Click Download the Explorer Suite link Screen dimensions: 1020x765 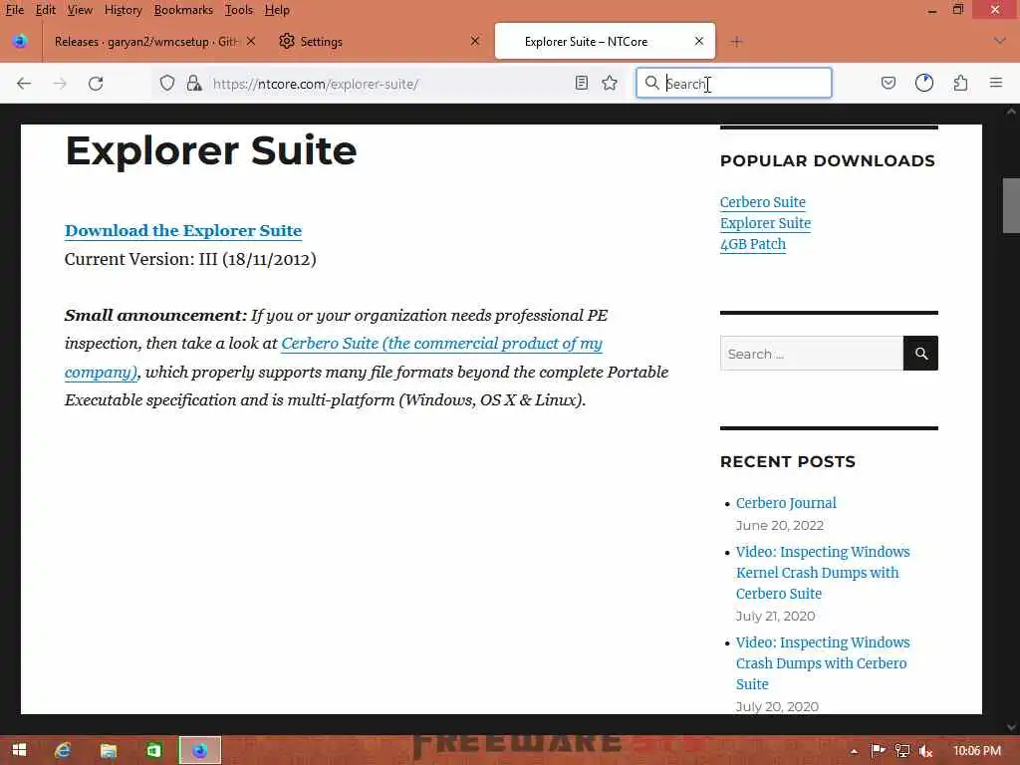click(x=183, y=231)
